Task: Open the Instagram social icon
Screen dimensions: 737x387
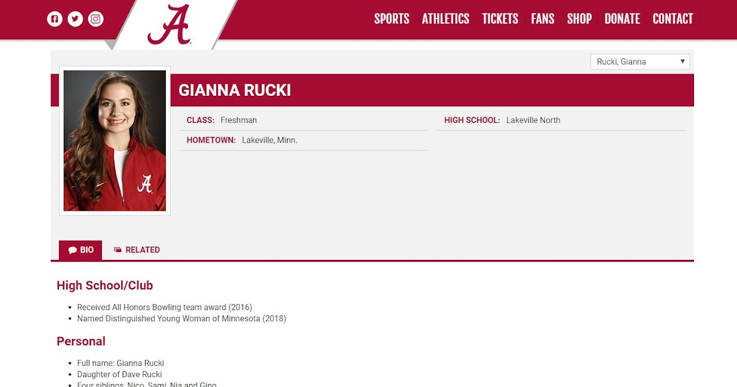Action: (95, 19)
